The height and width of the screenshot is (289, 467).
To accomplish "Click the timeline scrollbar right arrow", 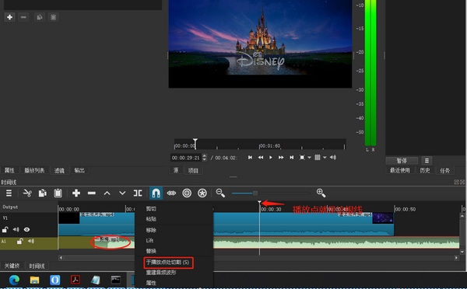I will pos(456,258).
